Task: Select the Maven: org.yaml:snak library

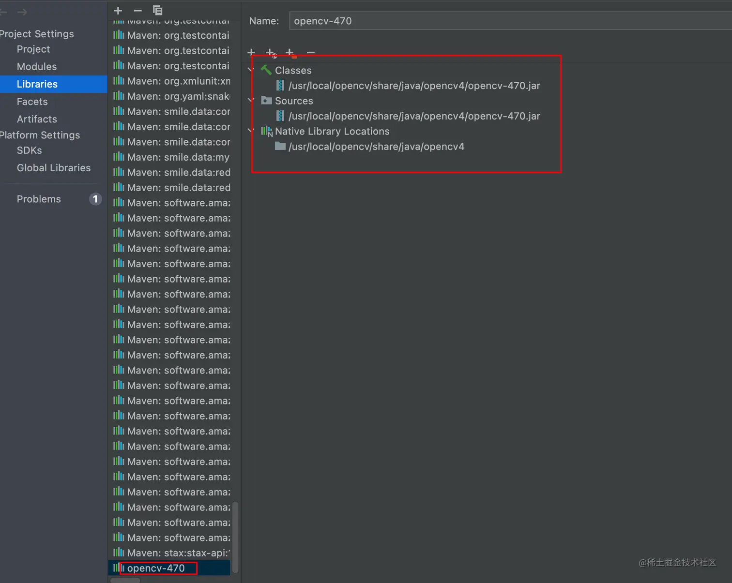Action: [169, 96]
